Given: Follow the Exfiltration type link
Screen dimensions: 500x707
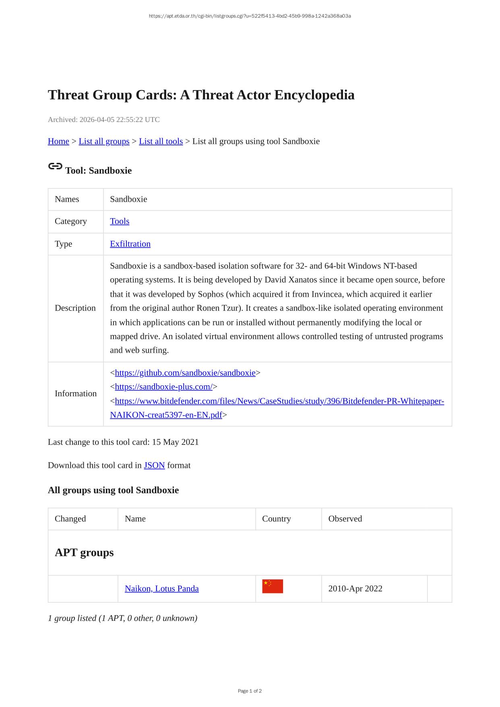Looking at the screenshot, I should tap(130, 244).
